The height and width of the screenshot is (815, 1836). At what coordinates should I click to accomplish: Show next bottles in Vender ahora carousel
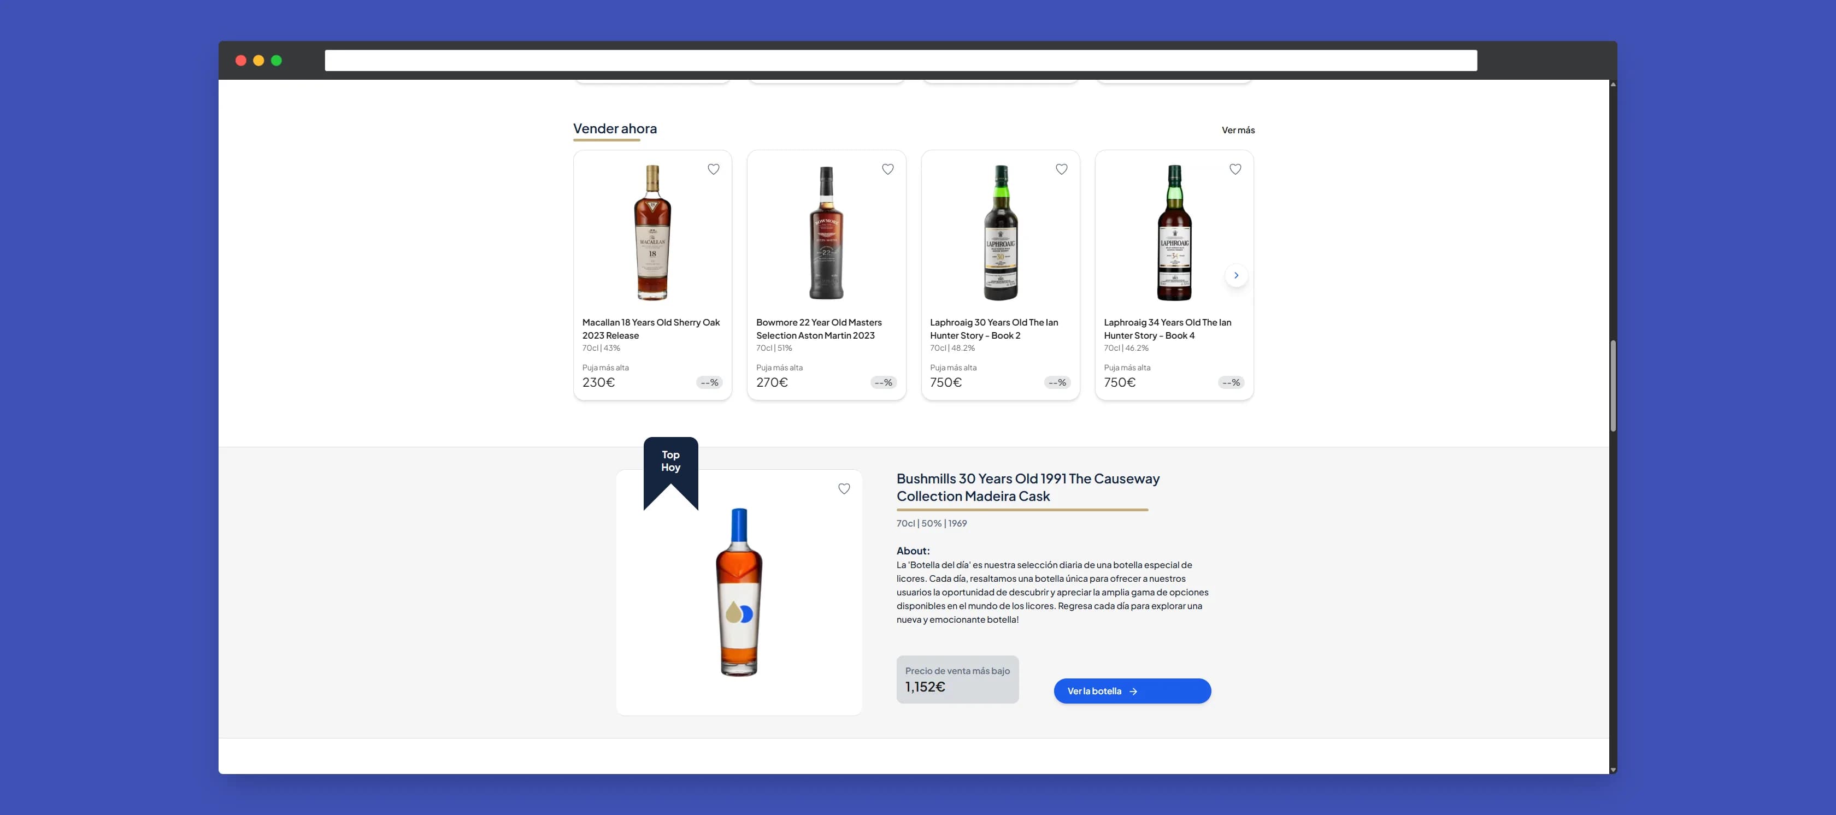(x=1236, y=276)
